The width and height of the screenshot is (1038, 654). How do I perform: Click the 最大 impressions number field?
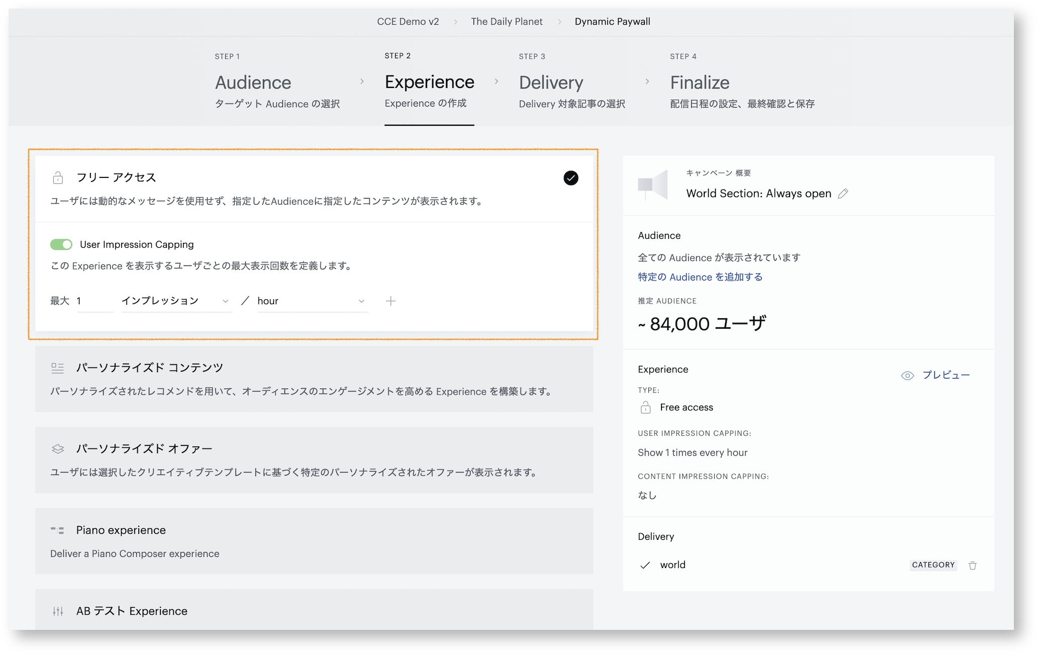point(95,301)
